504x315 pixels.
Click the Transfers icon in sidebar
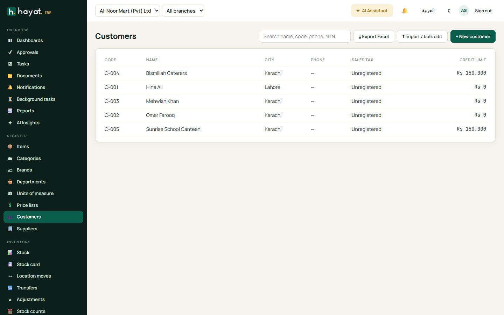click(x=10, y=288)
